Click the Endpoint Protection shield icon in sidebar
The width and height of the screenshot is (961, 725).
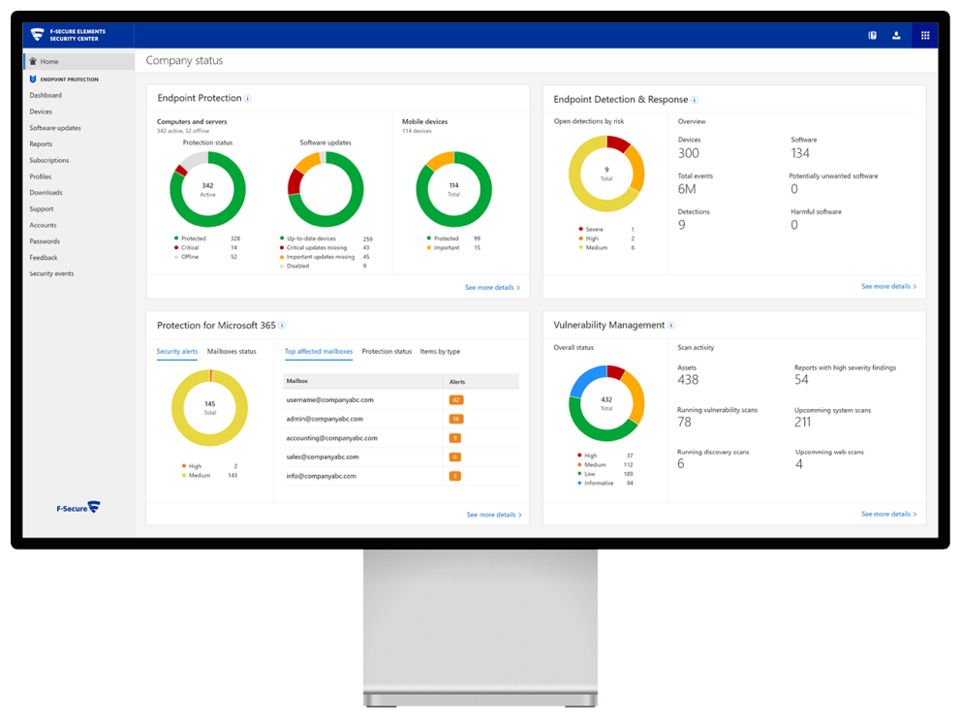click(x=33, y=79)
